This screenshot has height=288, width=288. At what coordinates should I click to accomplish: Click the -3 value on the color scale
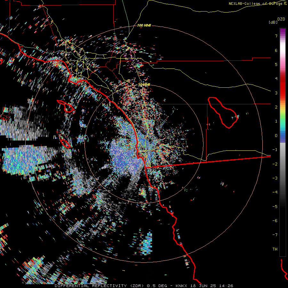pos(275,178)
